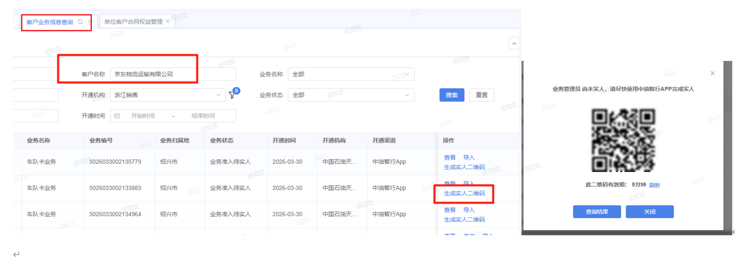Select the 客户业务信息查询 tab
Image resolution: width=735 pixels, height=257 pixels.
50,22
